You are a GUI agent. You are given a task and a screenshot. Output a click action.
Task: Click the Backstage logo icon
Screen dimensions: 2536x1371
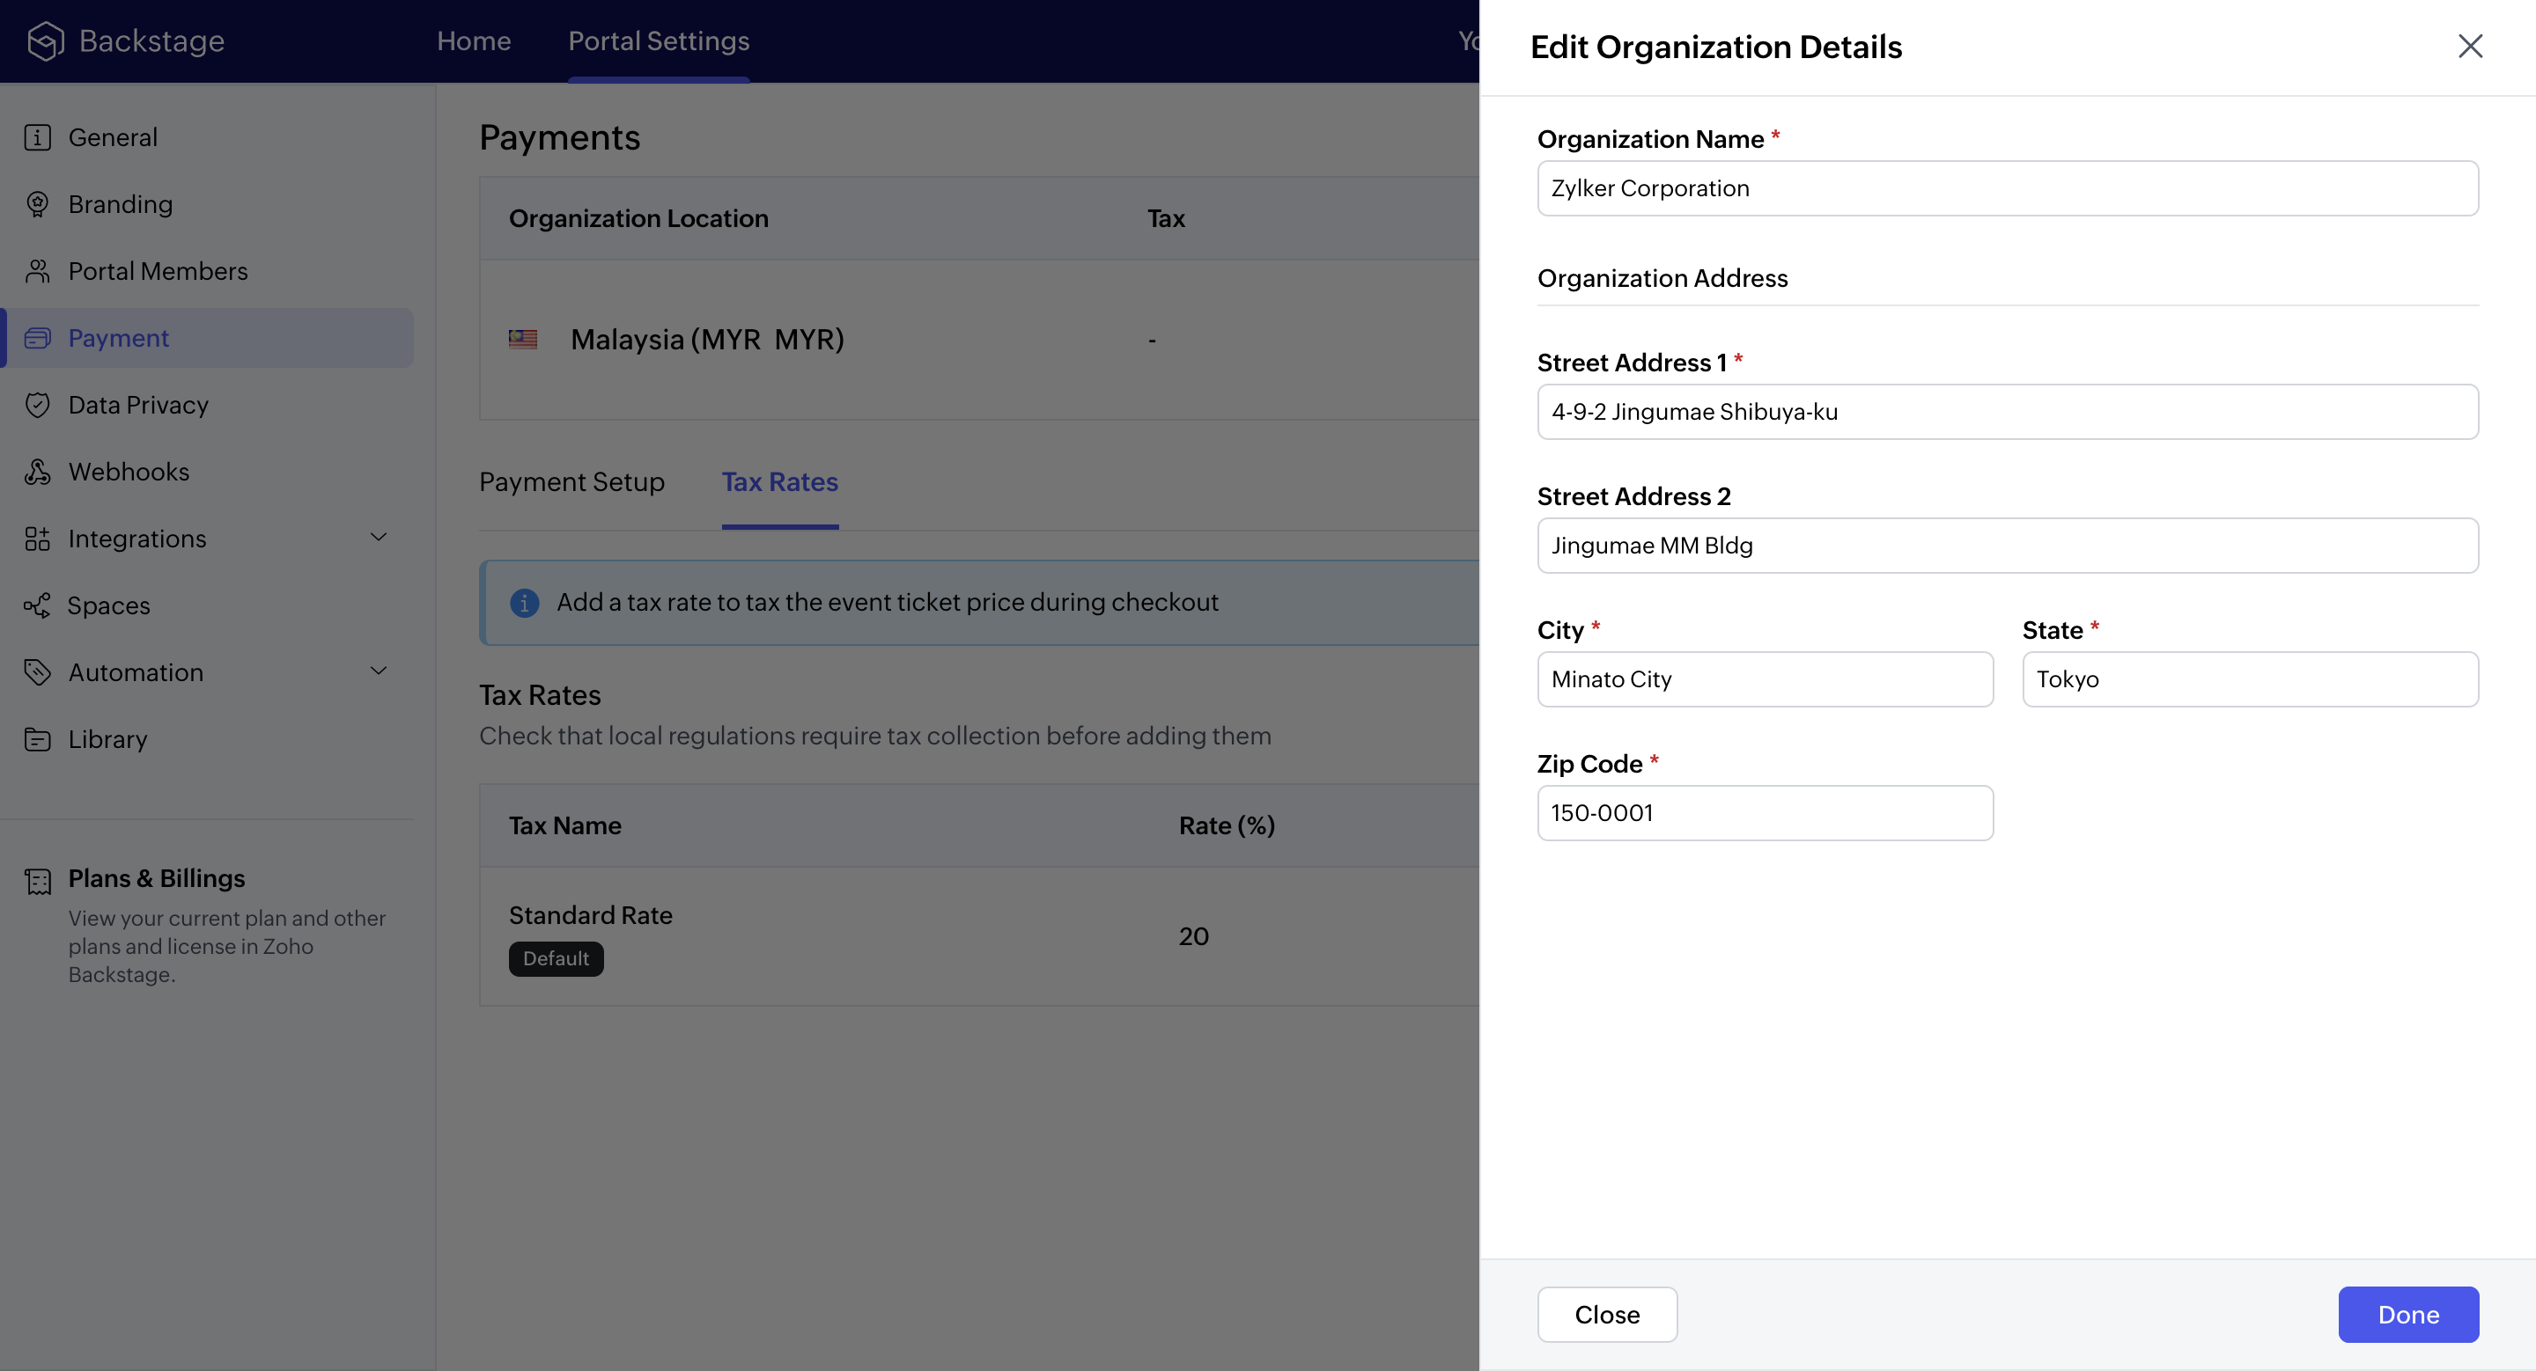[45, 40]
